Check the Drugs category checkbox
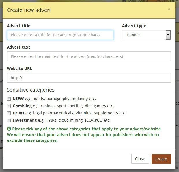Viewport: 179px width, 172px height. (9, 113)
